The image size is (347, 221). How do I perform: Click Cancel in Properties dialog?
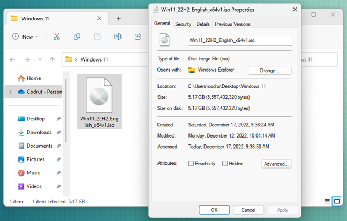(248, 210)
